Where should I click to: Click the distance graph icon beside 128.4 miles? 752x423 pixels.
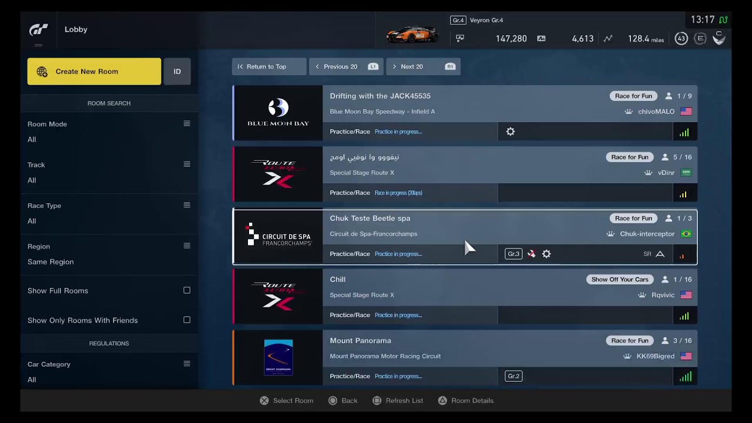(608, 39)
